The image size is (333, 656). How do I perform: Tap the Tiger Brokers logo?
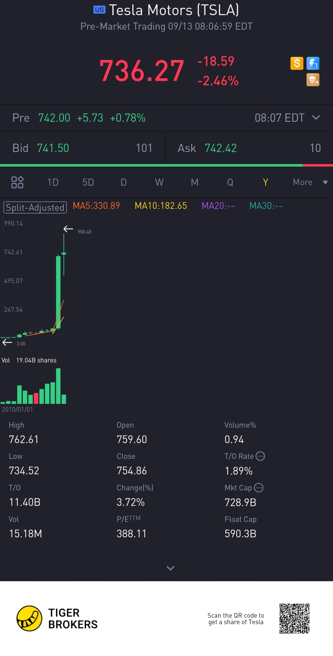(57, 618)
